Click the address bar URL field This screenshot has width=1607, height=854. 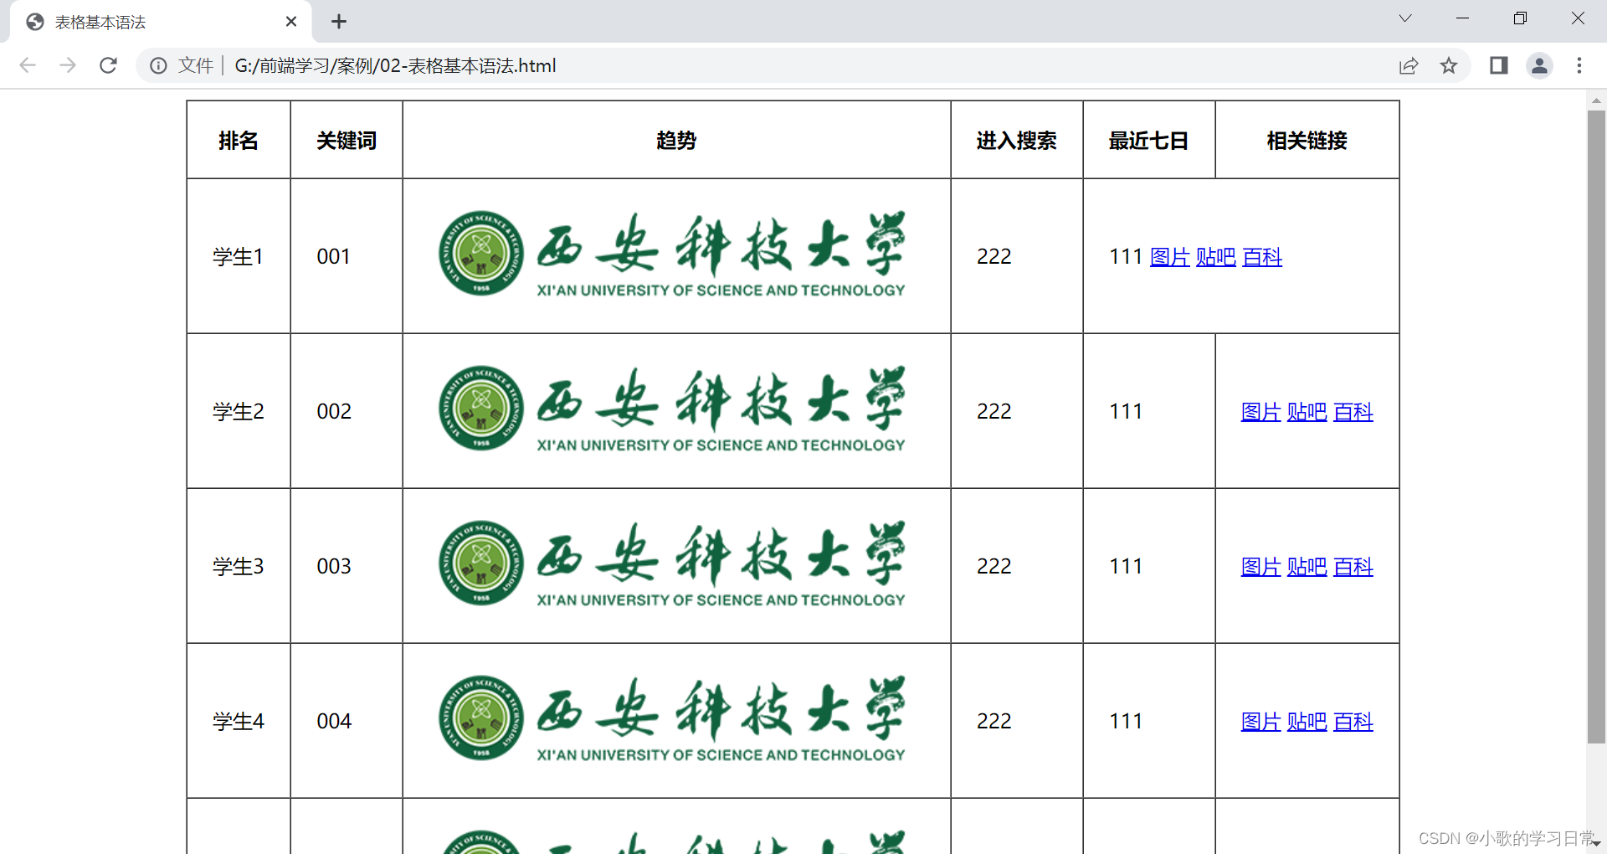[803, 65]
